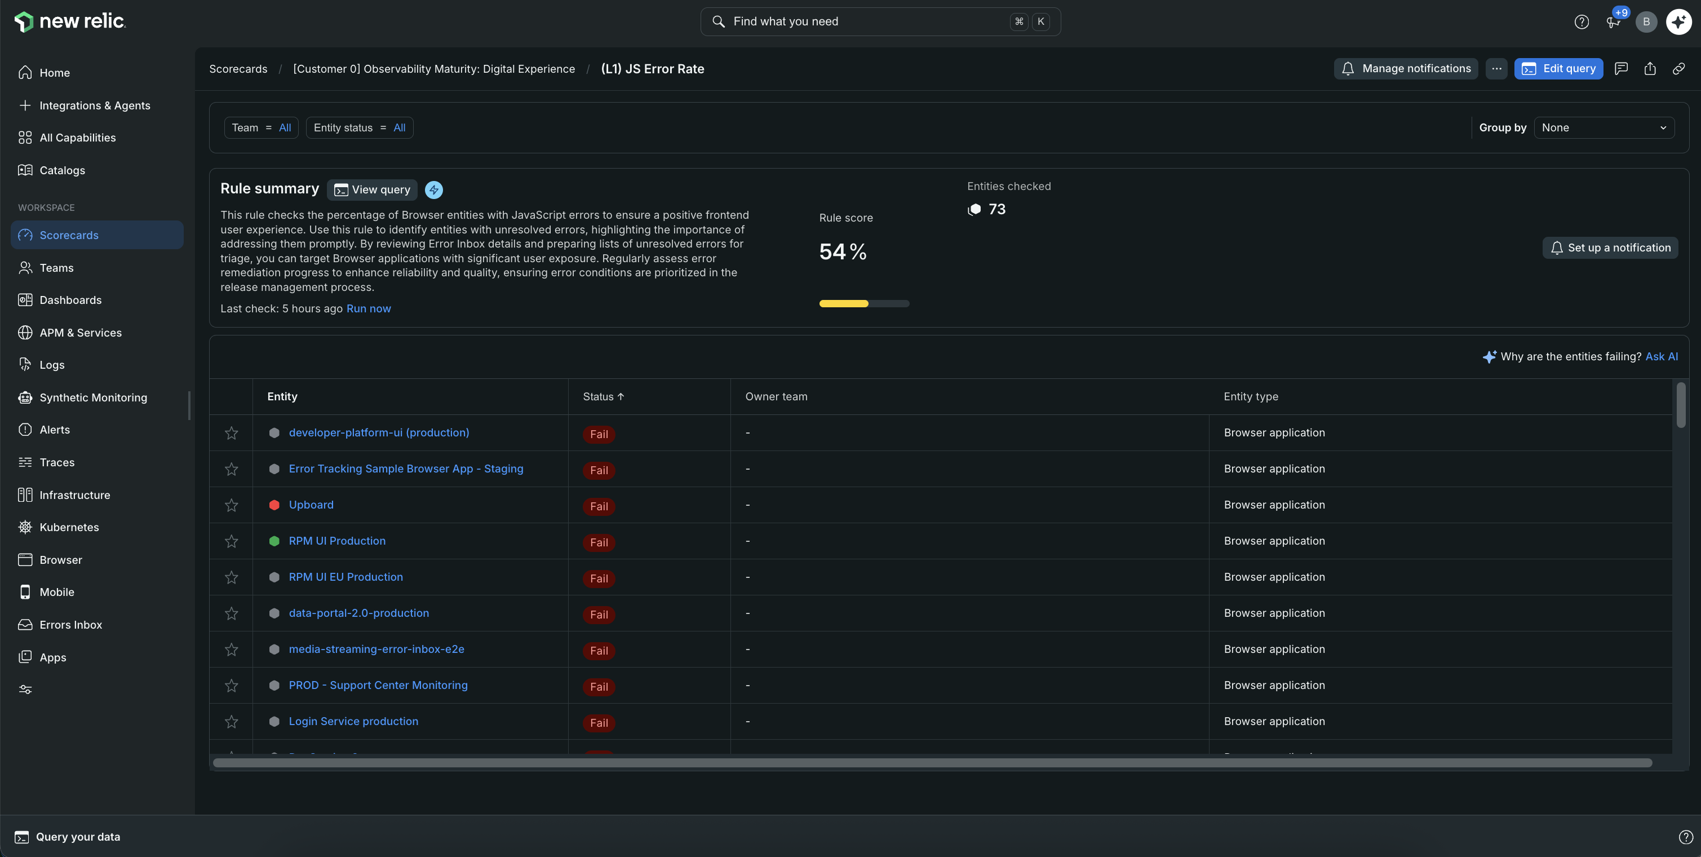Screen dimensions: 1701x857
Task: Go to Kubernetes in the sidebar
Action: click(x=97, y=527)
